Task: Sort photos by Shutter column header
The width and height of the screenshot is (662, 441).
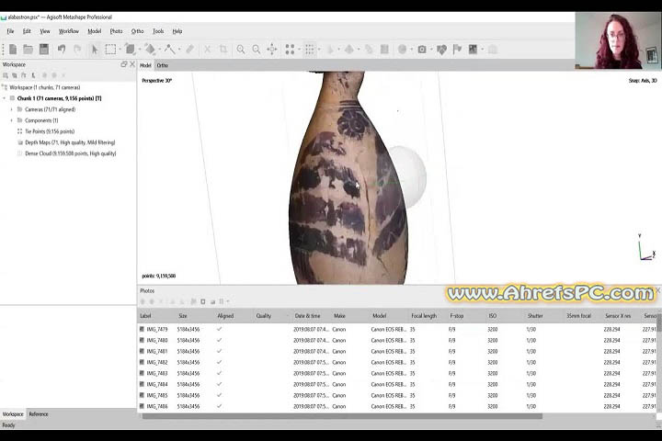Action: tap(535, 316)
